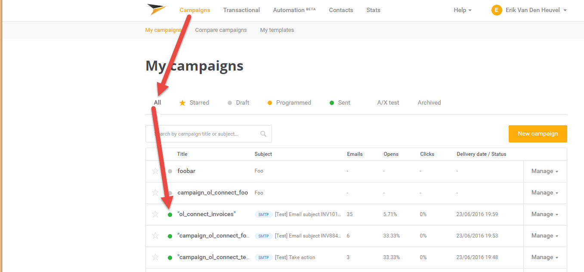Open the Help dropdown menu
Viewport: 584px width, 272px height.
tap(462, 10)
